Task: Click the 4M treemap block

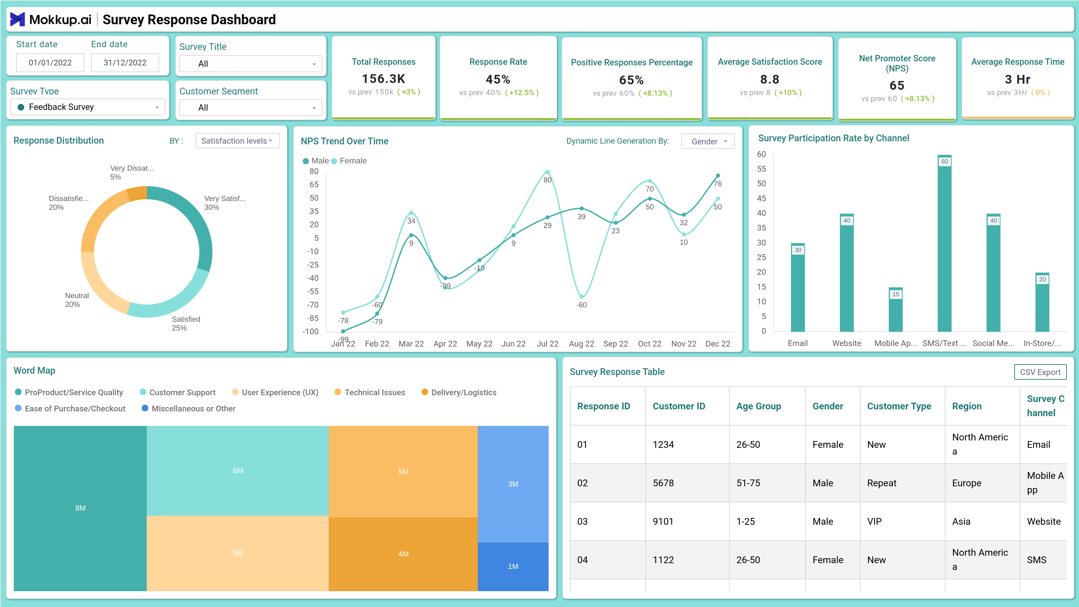Action: [403, 554]
